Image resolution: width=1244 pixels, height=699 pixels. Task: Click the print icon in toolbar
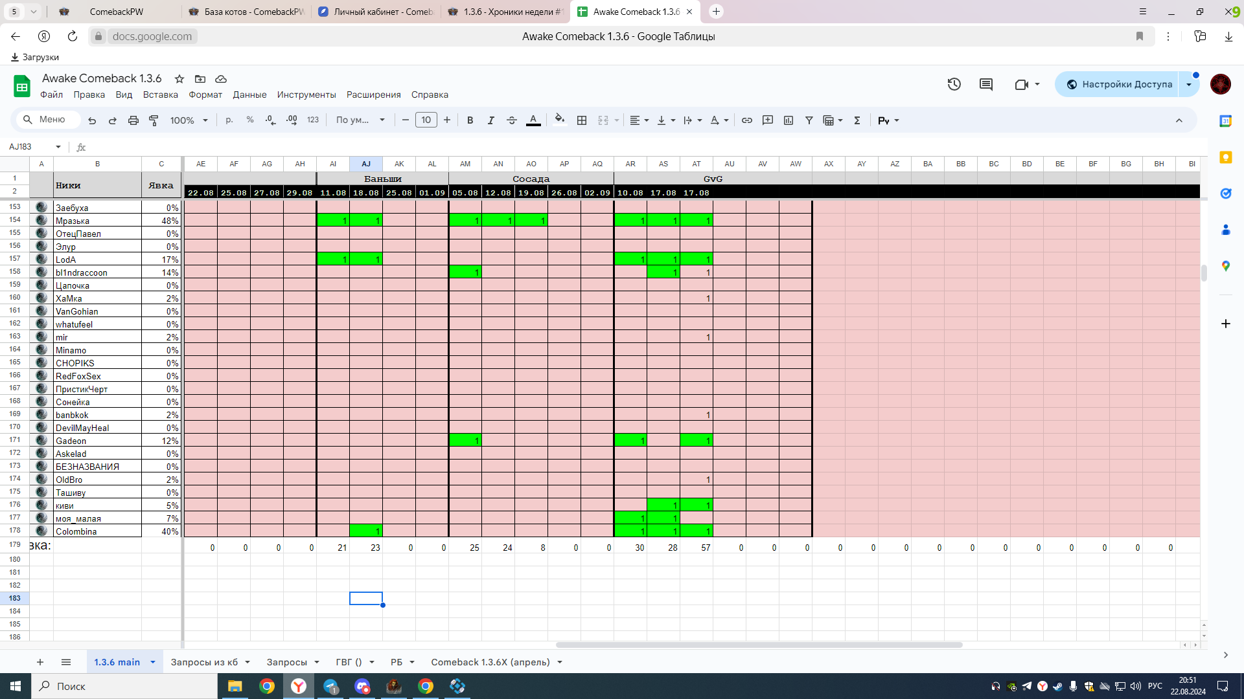coord(133,120)
